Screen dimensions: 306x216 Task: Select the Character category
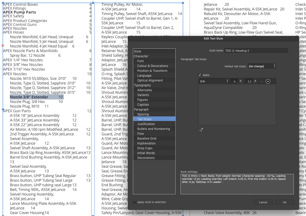coord(154,56)
